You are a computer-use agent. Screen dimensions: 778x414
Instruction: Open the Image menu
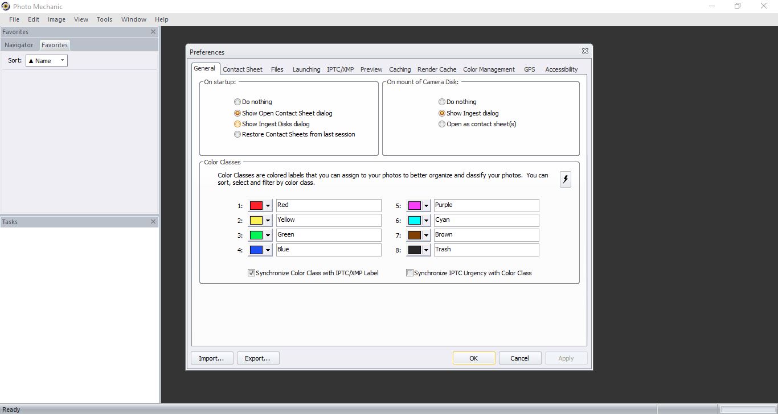click(56, 19)
